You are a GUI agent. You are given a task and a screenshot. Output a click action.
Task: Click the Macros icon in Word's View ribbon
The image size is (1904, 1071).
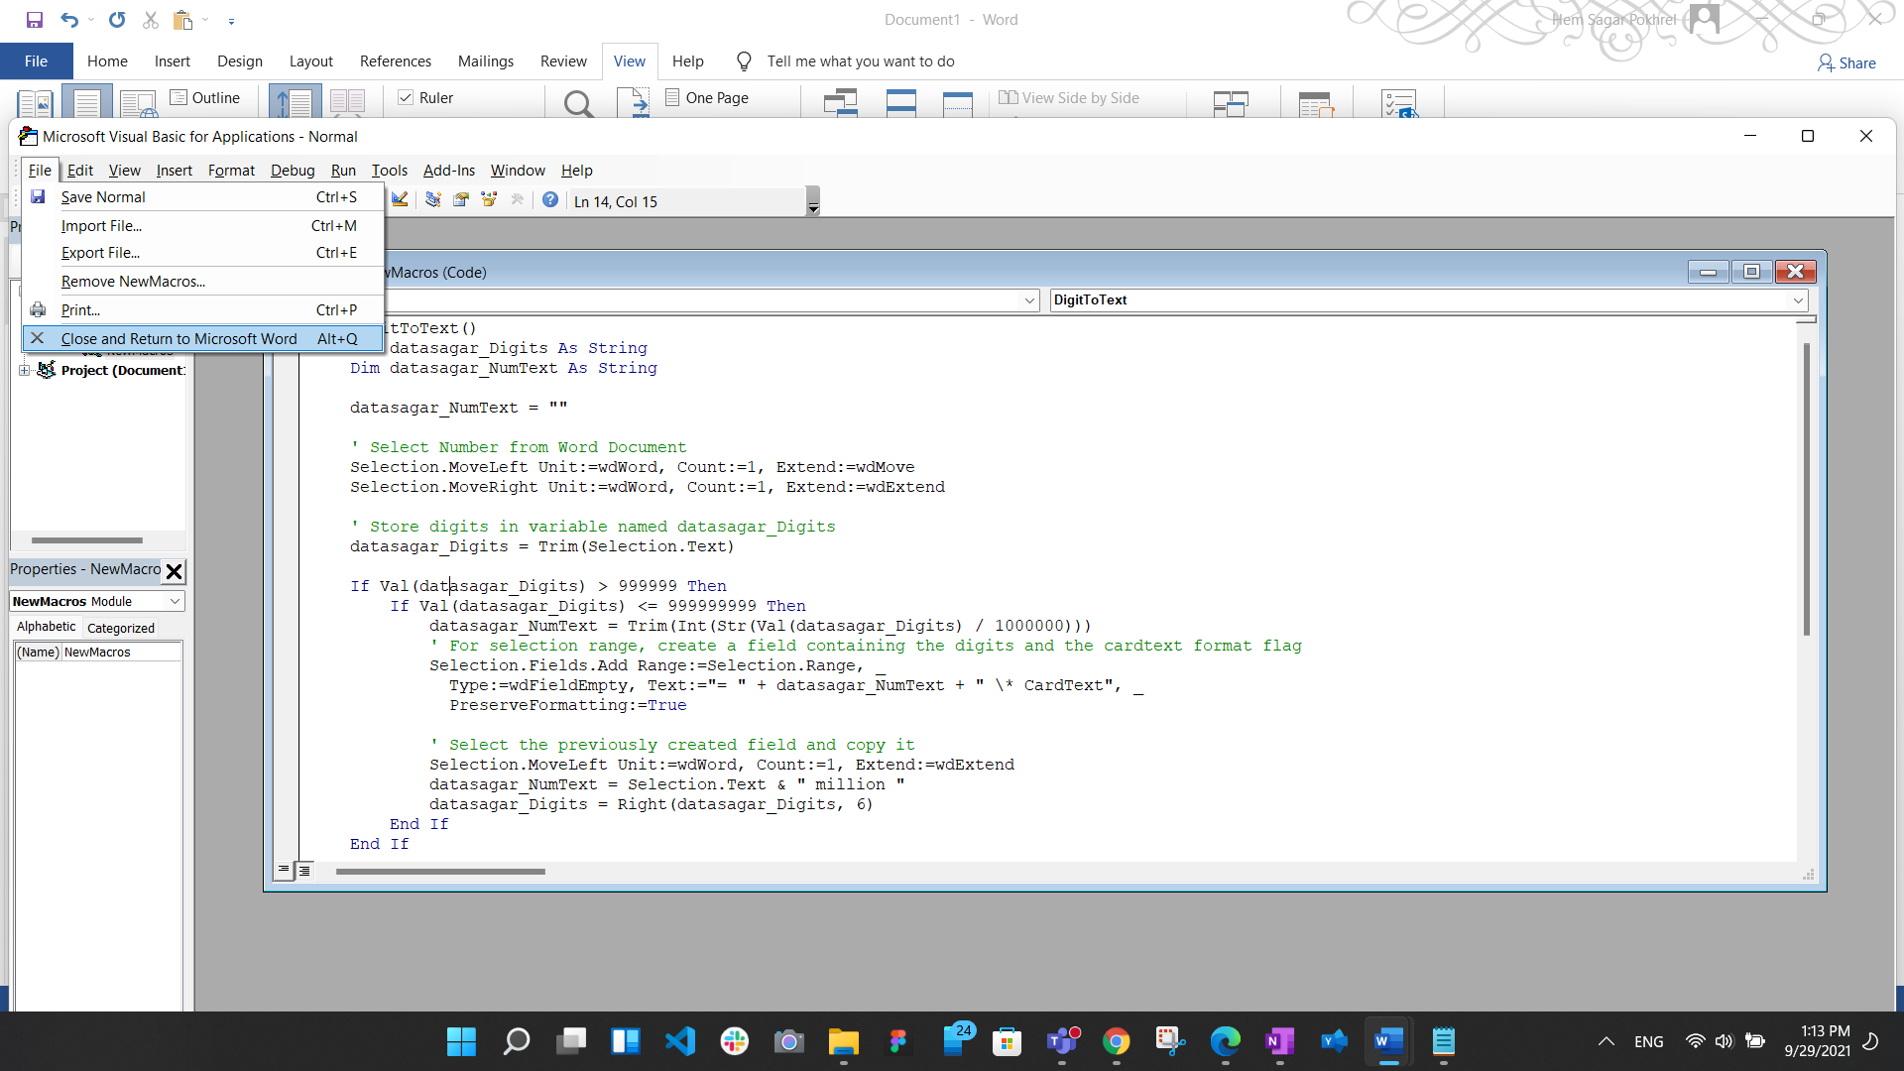1315,103
